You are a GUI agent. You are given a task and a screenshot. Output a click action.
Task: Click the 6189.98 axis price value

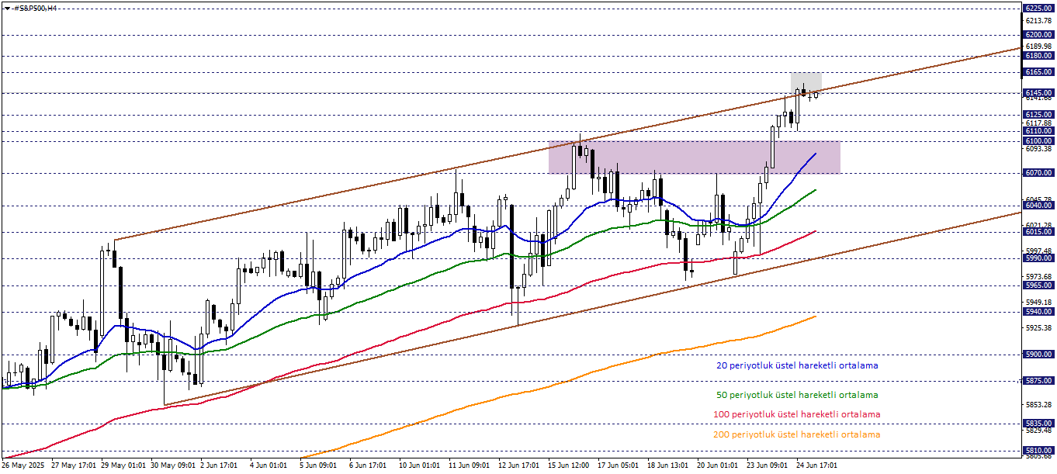tap(1038, 47)
